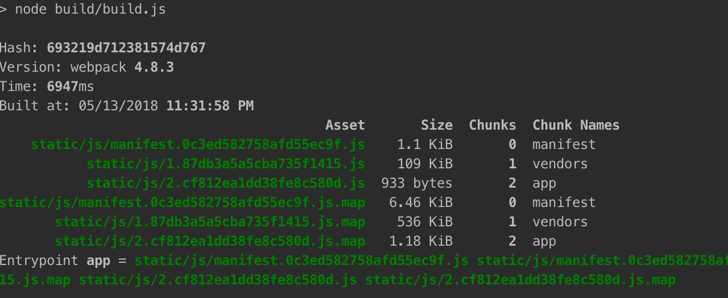Click the Asset column header
The image size is (728, 298).
pyautogui.click(x=345, y=125)
